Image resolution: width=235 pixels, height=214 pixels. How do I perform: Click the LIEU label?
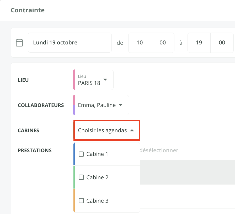pos(23,80)
